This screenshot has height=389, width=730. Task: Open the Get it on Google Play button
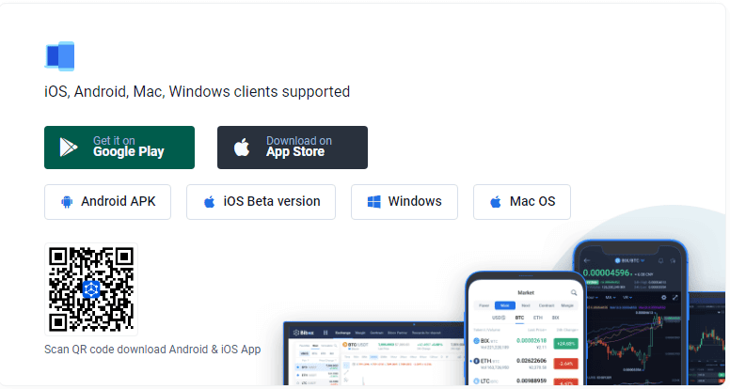pos(119,148)
